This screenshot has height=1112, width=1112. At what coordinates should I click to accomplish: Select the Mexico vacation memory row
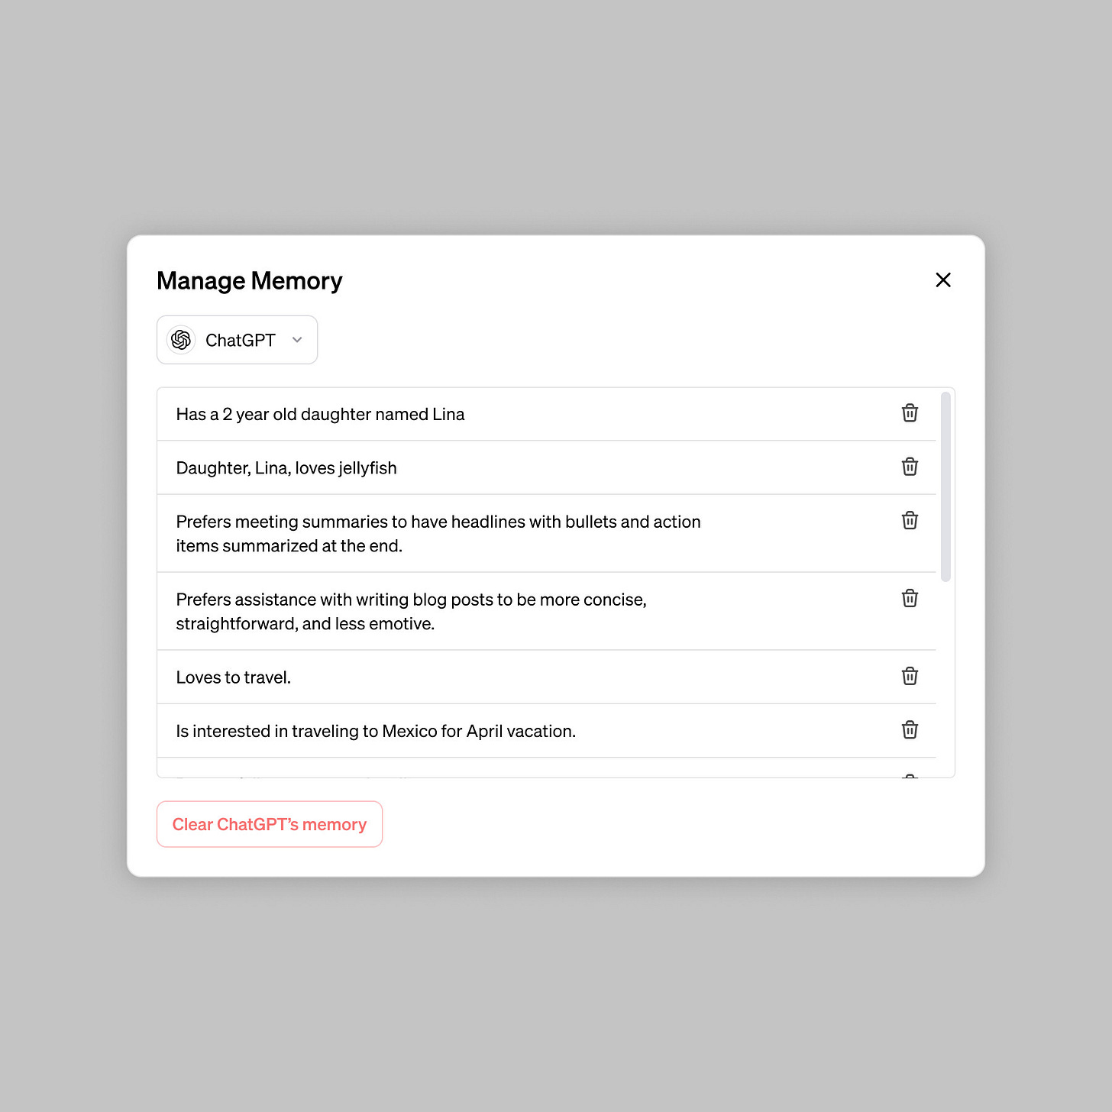point(458,731)
